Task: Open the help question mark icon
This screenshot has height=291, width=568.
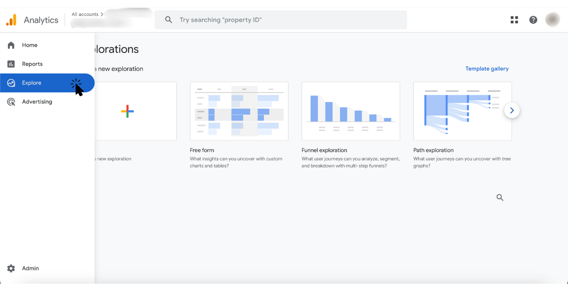Action: pos(533,20)
